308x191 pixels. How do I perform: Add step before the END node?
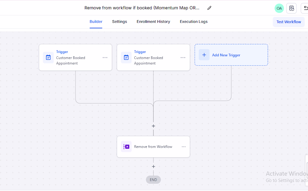pyautogui.click(x=153, y=167)
